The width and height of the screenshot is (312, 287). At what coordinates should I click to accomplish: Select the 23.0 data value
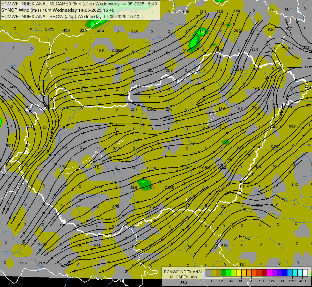click(x=169, y=109)
